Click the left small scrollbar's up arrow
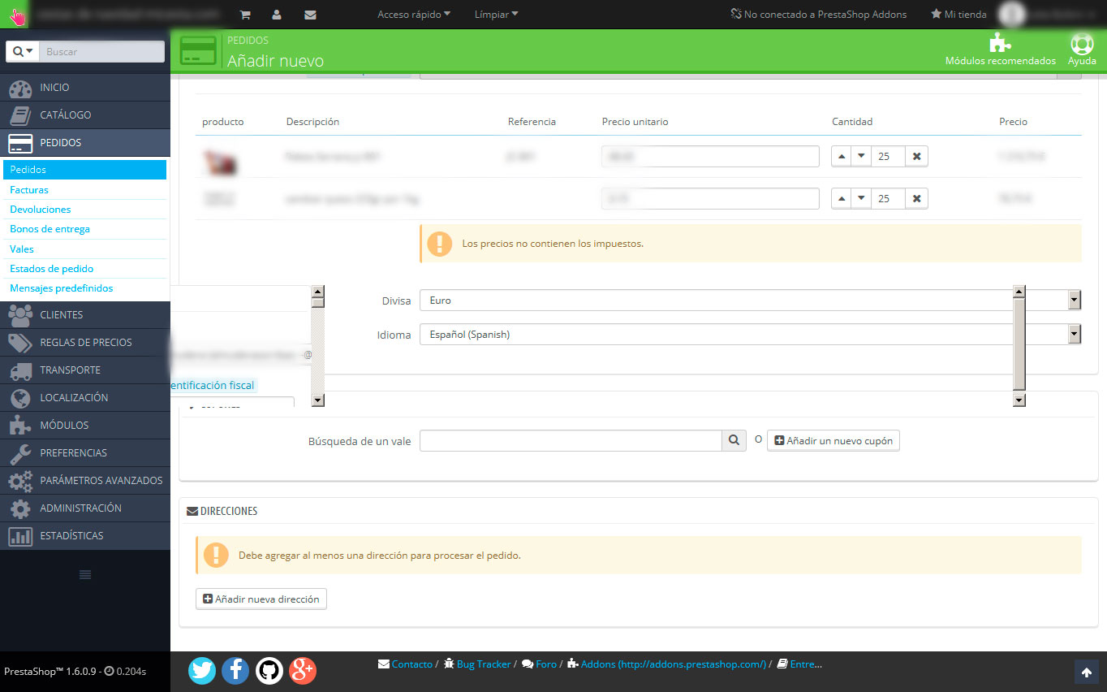This screenshot has width=1107, height=692. [318, 292]
